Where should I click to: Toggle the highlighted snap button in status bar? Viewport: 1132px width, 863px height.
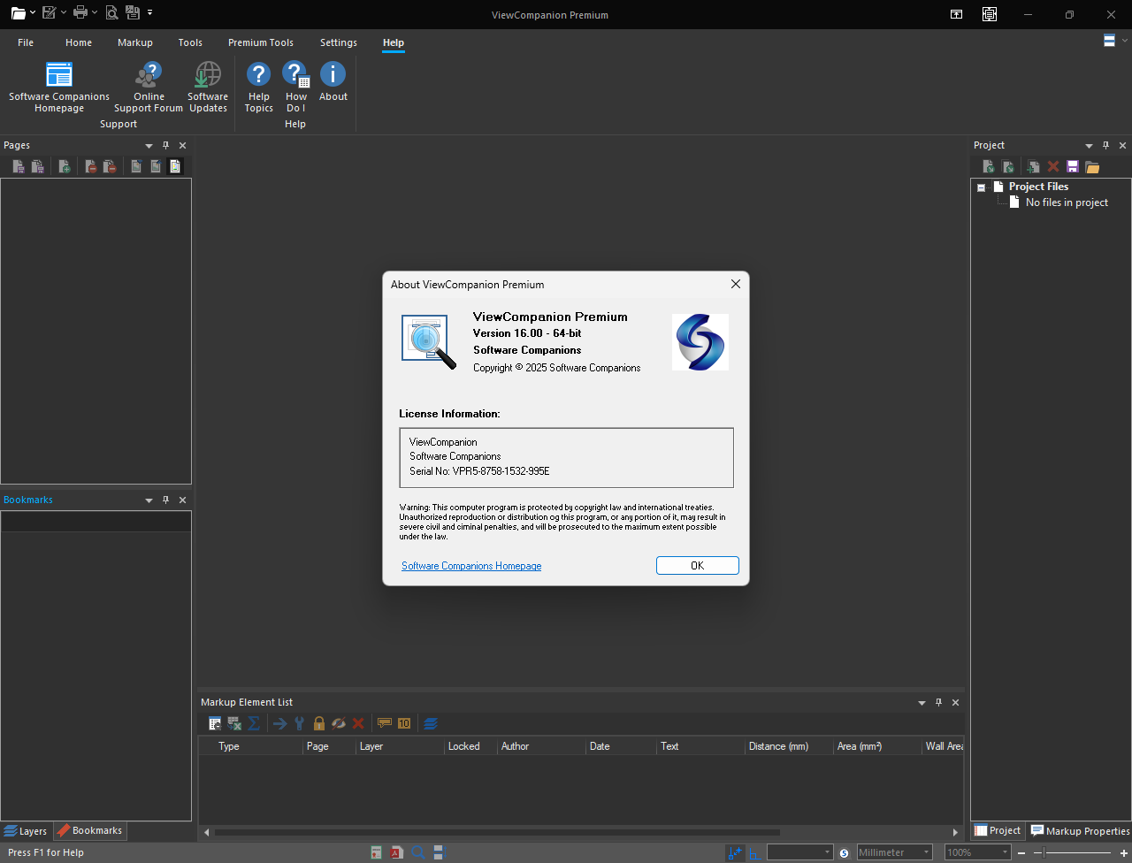[x=734, y=852]
